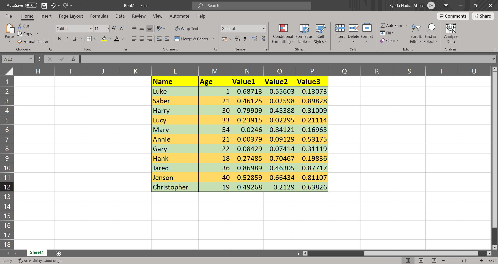Open Cell Styles gallery
Screen dimensions: 498x264
[321, 34]
